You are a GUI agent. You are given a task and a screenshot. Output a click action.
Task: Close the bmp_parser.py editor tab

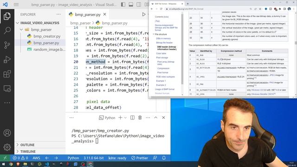coord(104,14)
